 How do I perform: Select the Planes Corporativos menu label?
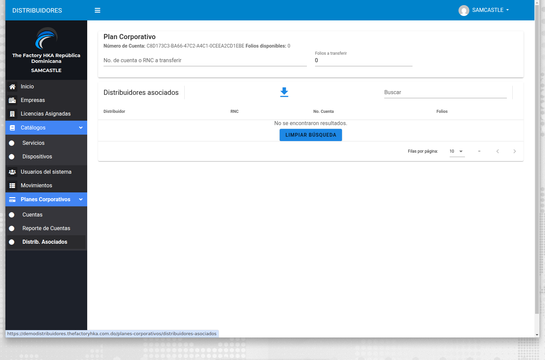point(46,200)
